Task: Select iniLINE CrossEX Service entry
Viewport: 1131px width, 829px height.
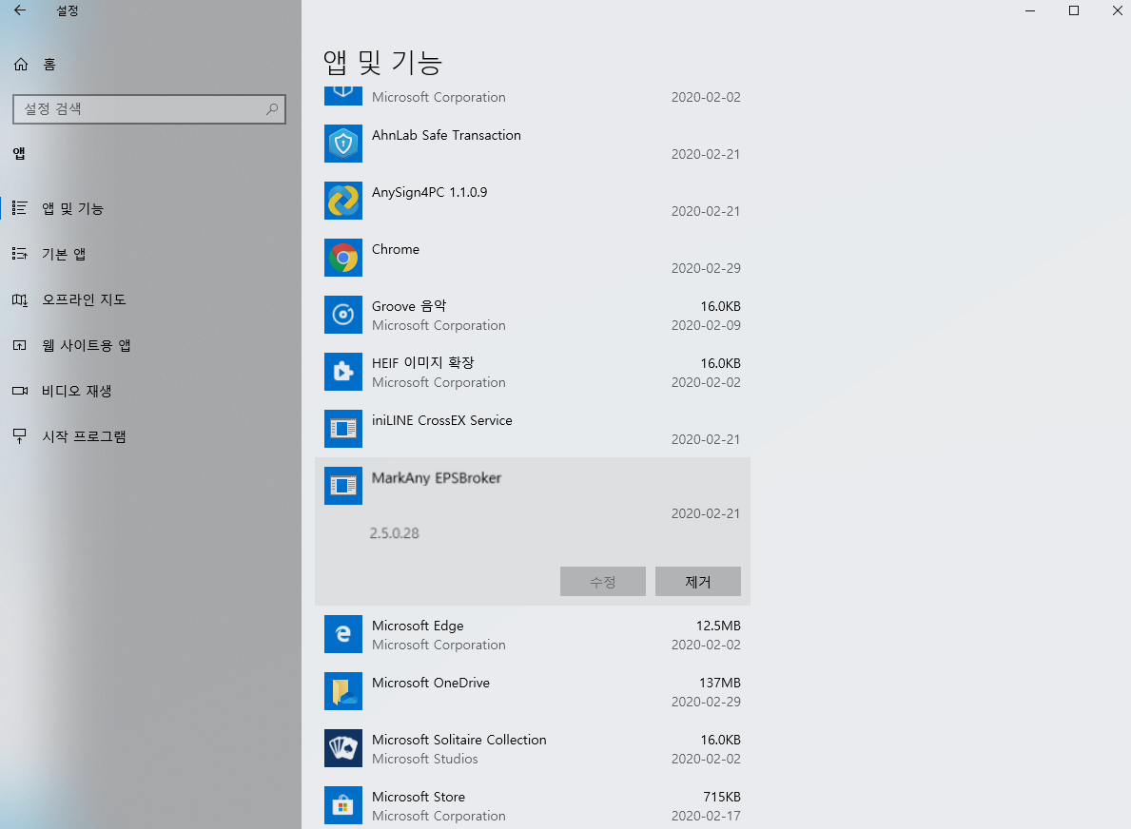Action: (533, 428)
